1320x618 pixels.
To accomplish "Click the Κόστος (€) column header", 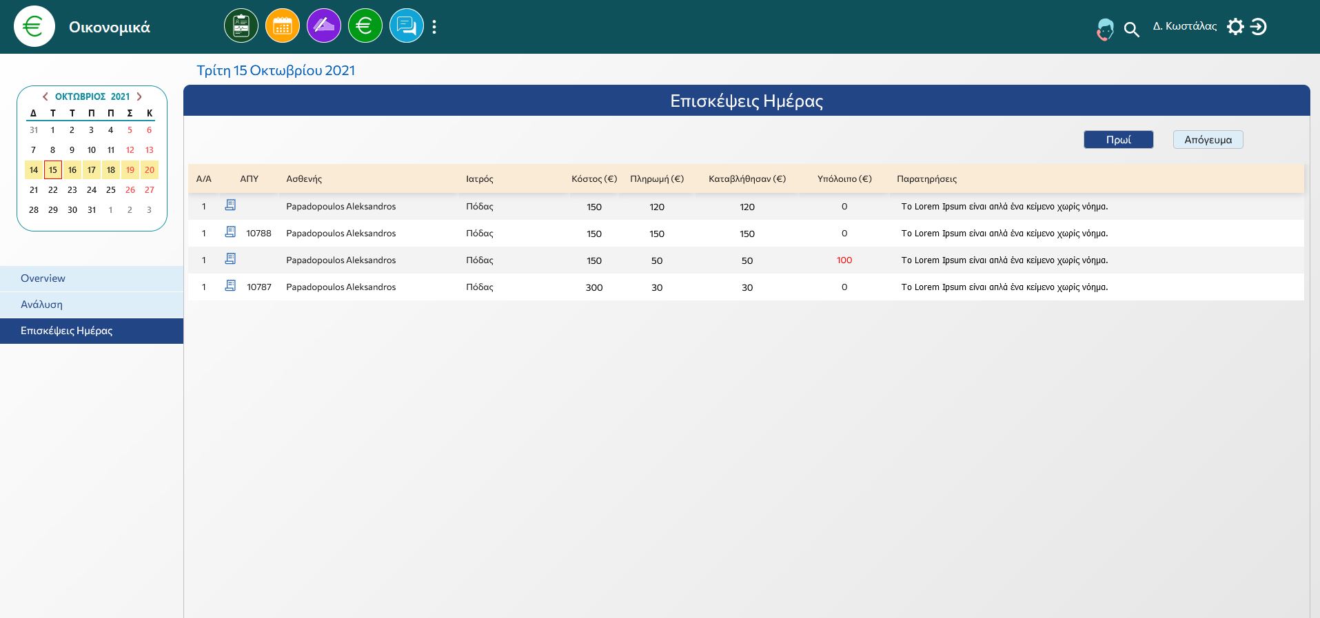I will 594,179.
